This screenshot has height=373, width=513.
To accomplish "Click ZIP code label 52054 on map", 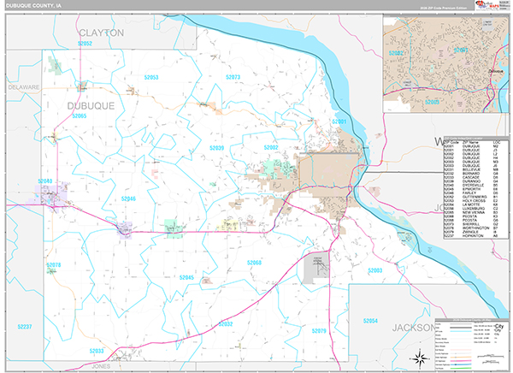I will click(370, 321).
